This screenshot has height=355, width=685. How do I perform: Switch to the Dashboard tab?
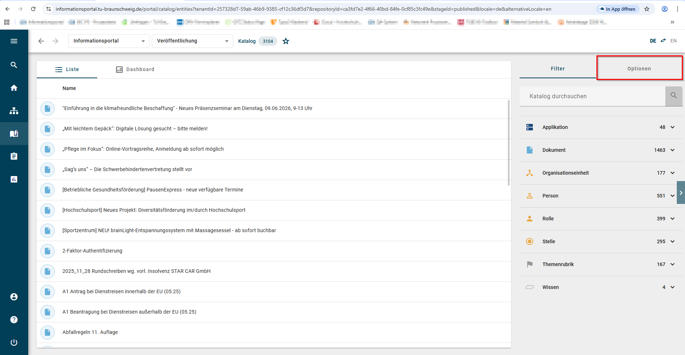click(x=135, y=69)
